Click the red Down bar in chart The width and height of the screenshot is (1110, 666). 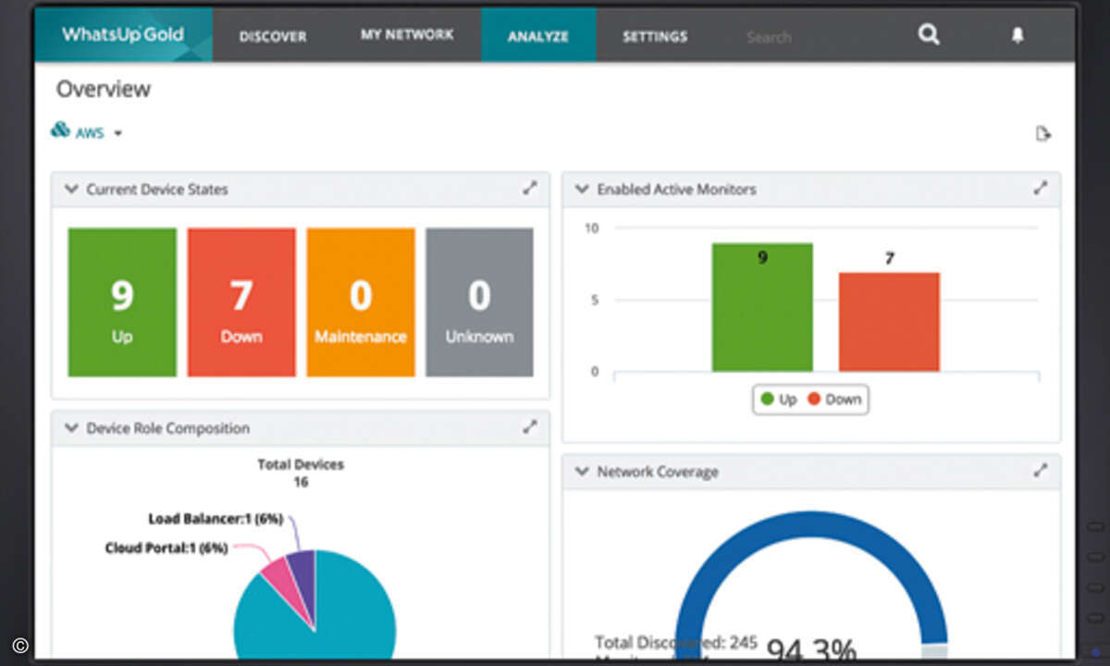point(889,322)
